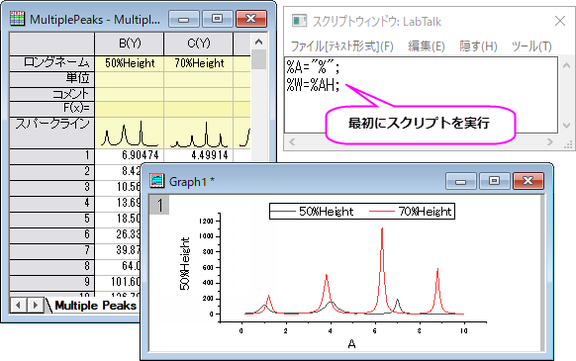Screen dimensions: 576x361
Task: Close the LabTalk script window
Action: click(560, 21)
